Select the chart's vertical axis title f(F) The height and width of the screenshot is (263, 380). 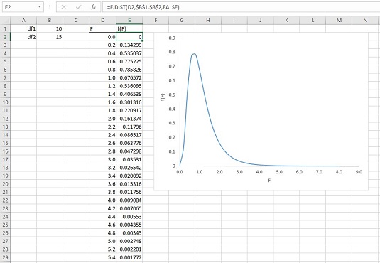(163, 97)
